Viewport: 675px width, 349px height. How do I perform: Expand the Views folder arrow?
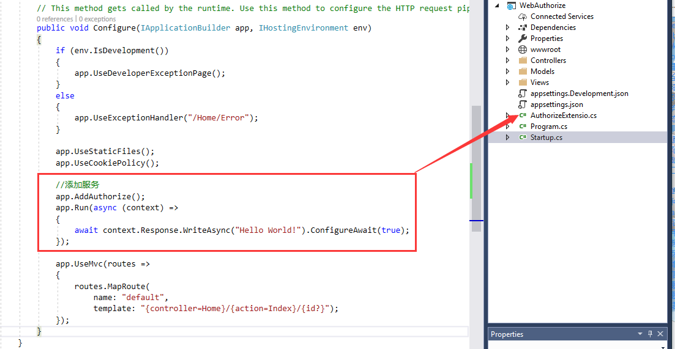[x=507, y=83]
